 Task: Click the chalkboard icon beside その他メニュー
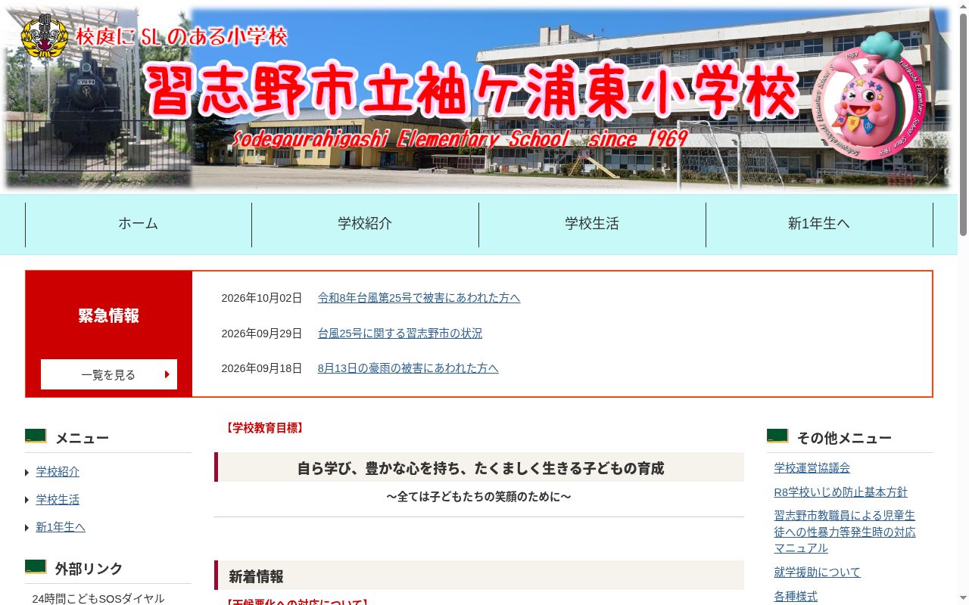pos(777,436)
